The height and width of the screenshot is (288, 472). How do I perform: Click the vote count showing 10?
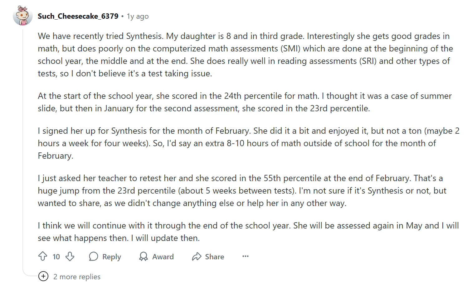pyautogui.click(x=56, y=256)
